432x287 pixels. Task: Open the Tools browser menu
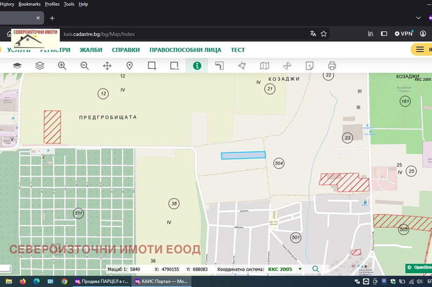[69, 4]
